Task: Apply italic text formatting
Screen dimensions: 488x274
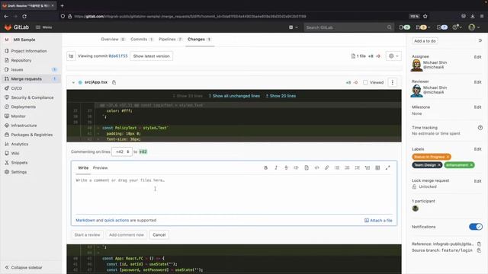Action: [x=276, y=167]
